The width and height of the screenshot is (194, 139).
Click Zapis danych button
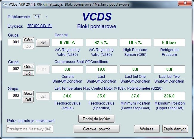(175, 129)
